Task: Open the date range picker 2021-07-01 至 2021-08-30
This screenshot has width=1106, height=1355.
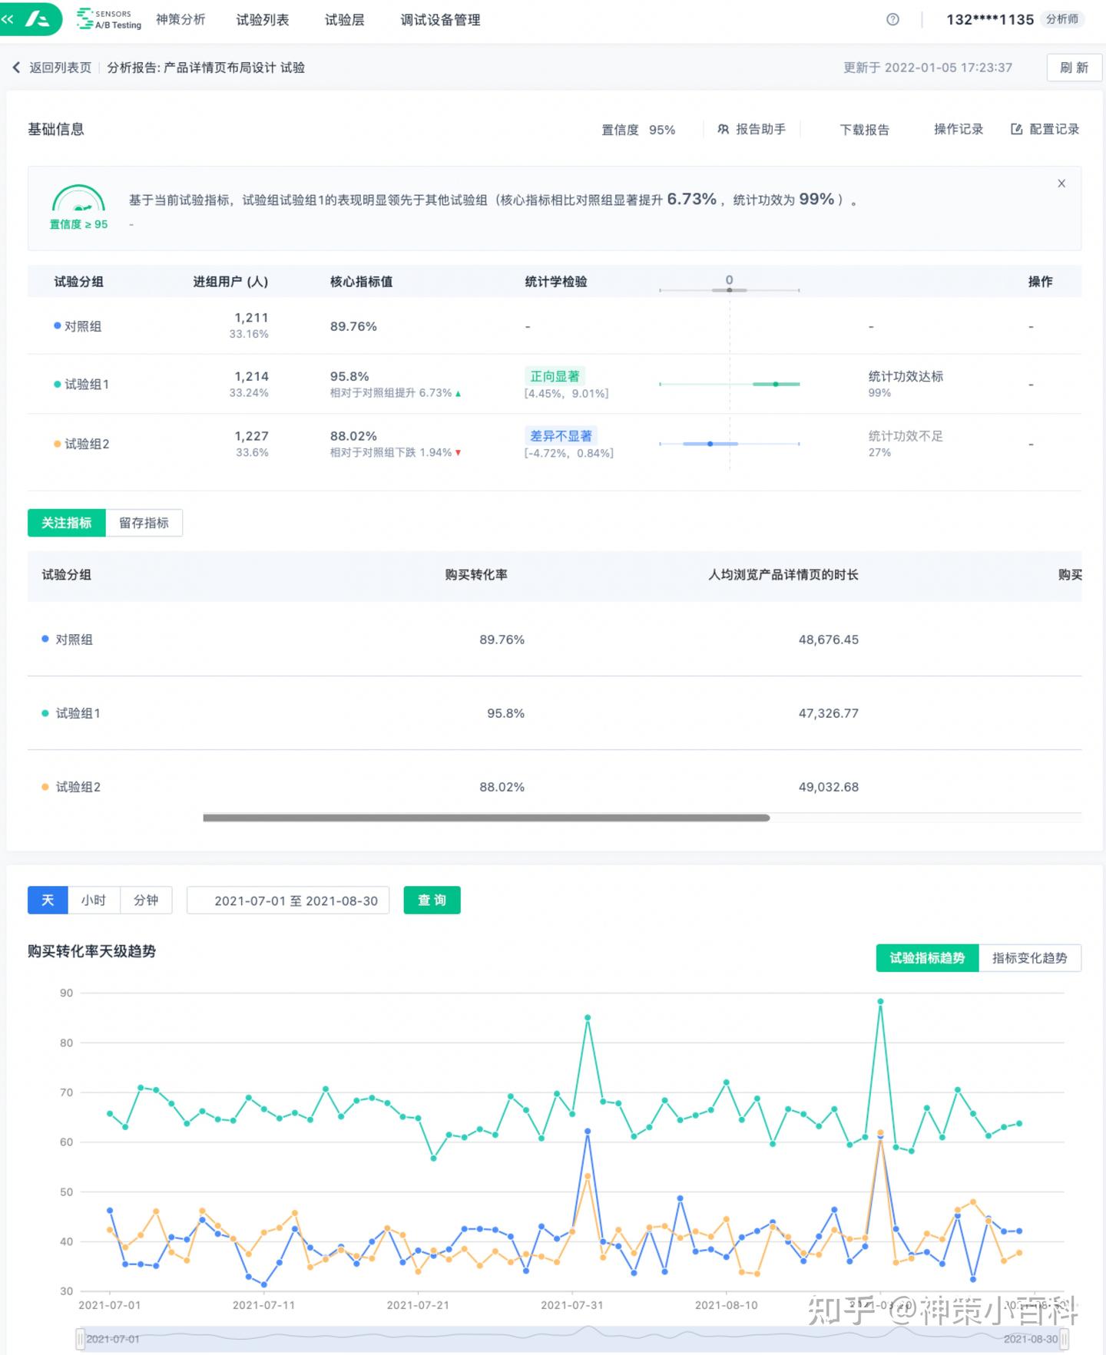Action: click(x=288, y=901)
